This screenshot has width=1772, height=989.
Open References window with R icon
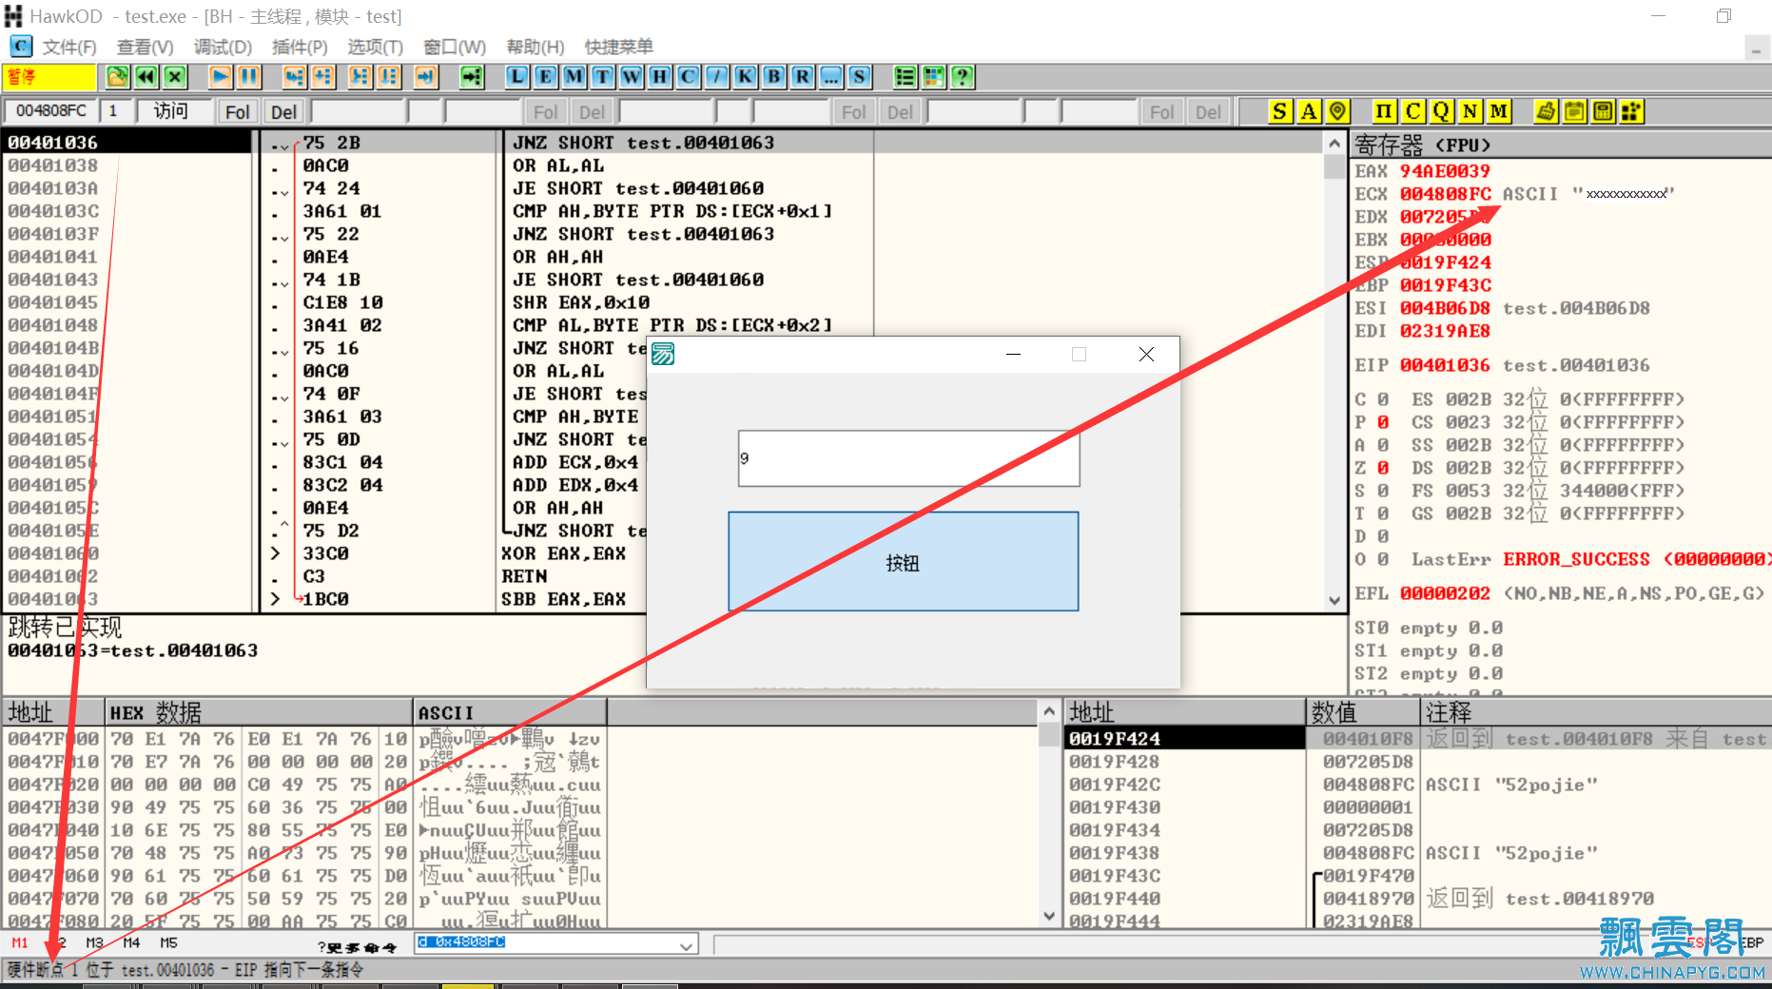pyautogui.click(x=802, y=77)
